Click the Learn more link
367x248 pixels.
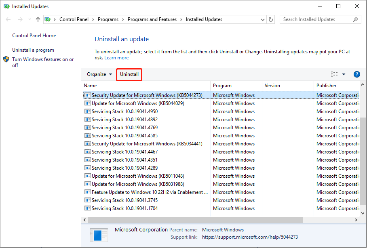pyautogui.click(x=116, y=58)
